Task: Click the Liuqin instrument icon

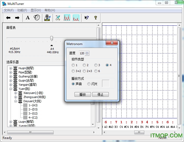Action: tap(15, 122)
